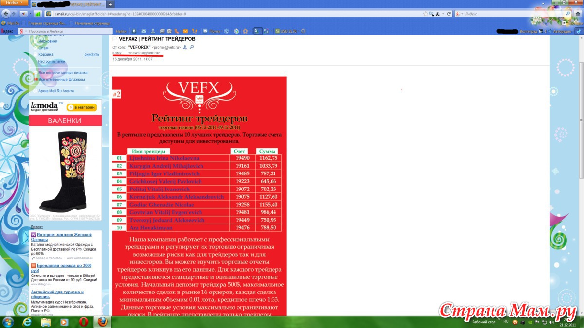The height and width of the screenshot is (328, 584).
Task: Reload the page with the refresh icon
Action: [x=449, y=14]
